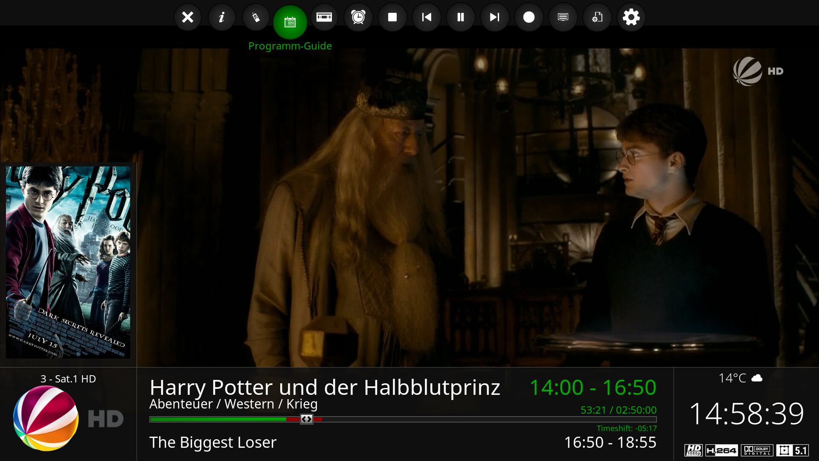Start recording with the round record button
The image size is (819, 461).
(x=529, y=17)
